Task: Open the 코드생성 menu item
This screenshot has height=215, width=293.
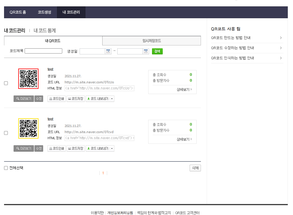Action: (x=44, y=12)
